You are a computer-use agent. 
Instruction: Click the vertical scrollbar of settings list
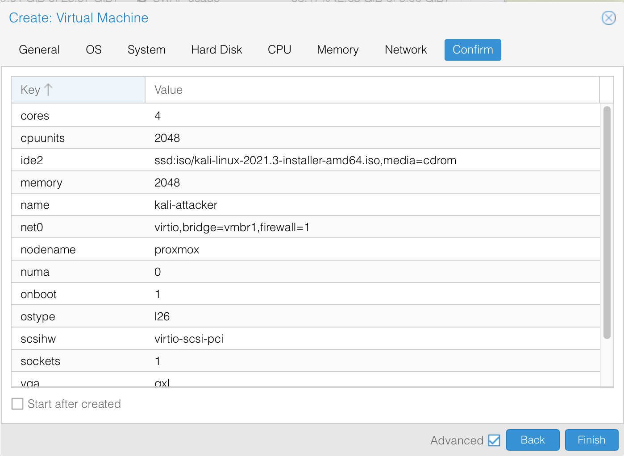pos(607,222)
